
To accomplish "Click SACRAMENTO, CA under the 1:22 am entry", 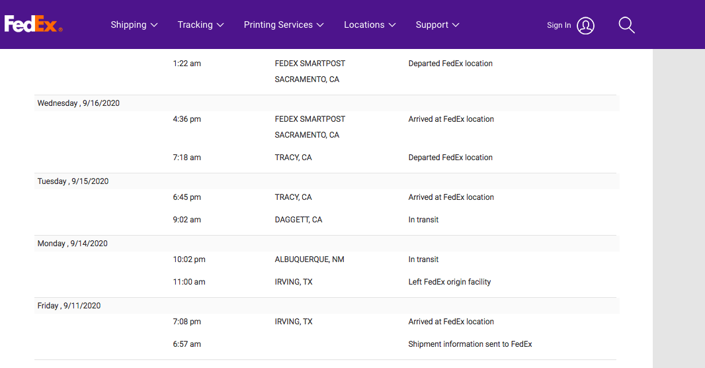I will coord(307,79).
